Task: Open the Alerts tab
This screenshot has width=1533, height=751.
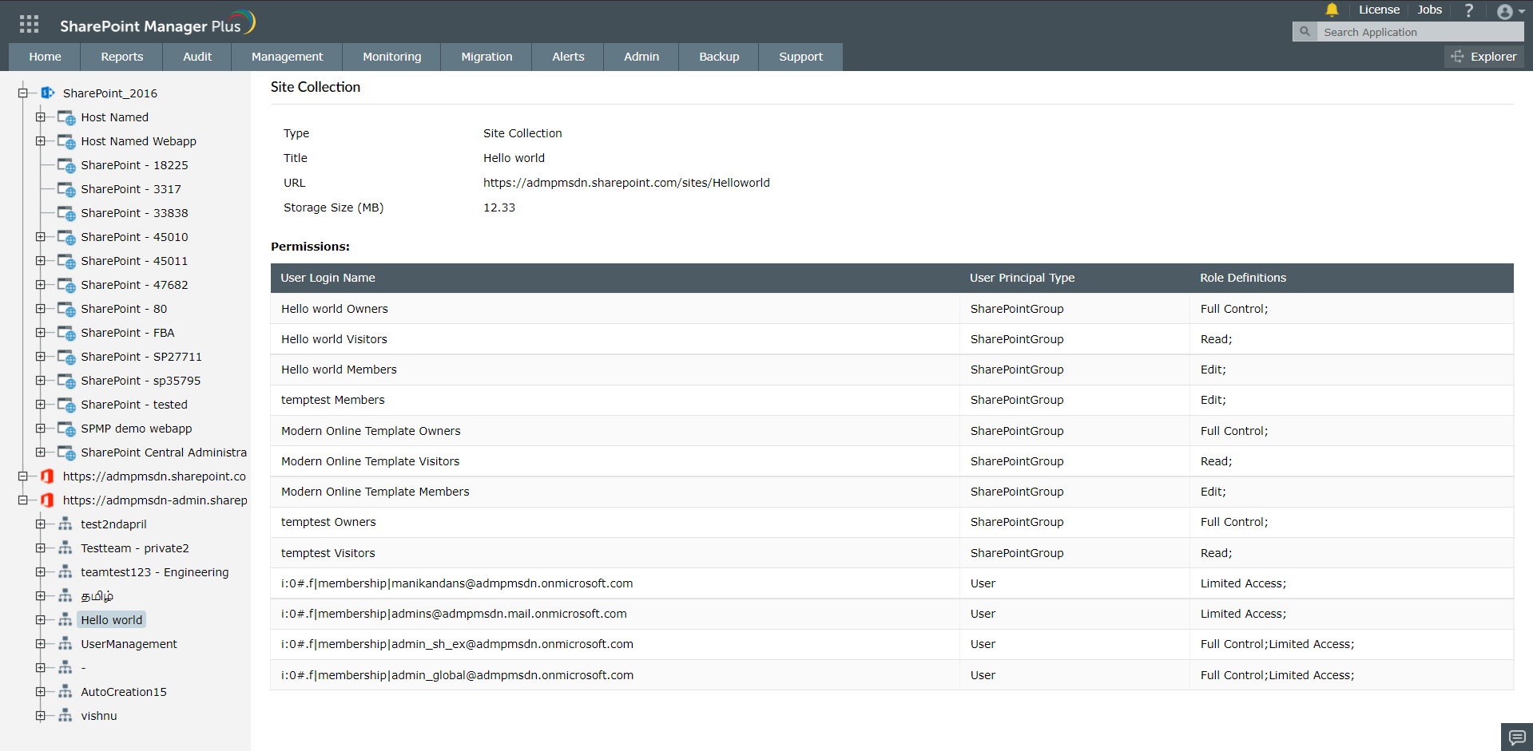Action: [x=568, y=57]
